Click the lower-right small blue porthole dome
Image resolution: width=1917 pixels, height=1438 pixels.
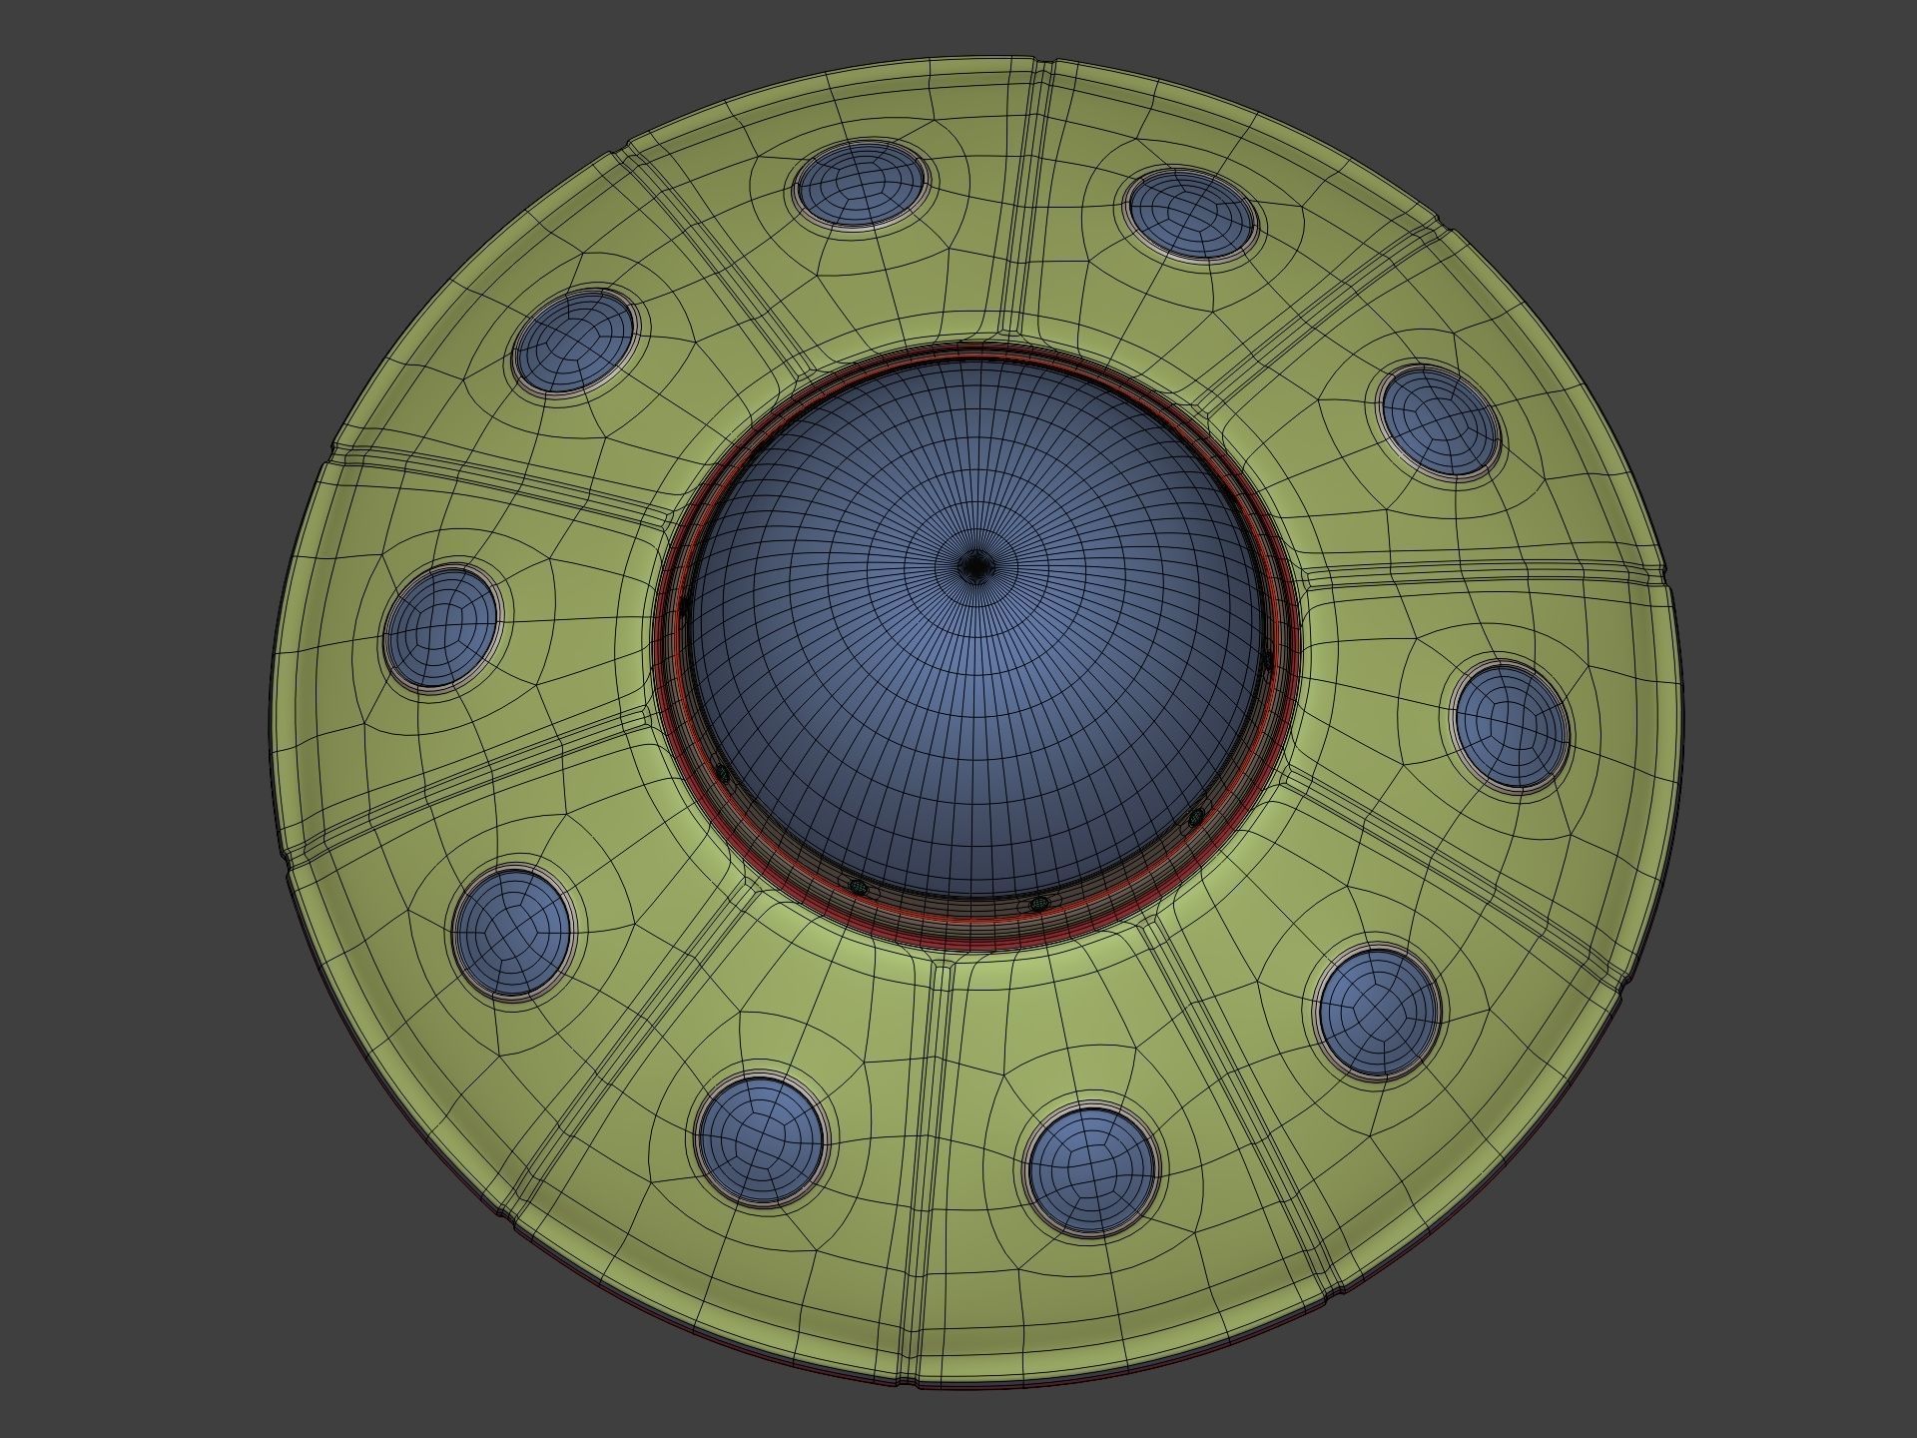click(x=1378, y=1012)
